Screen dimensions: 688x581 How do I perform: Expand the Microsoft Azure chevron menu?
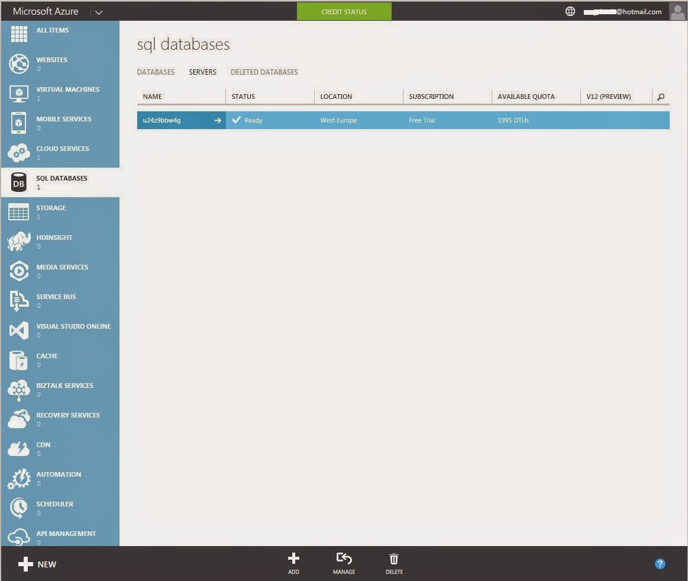click(99, 11)
